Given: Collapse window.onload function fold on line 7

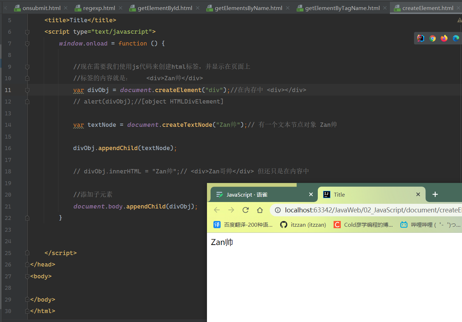Looking at the screenshot, I should (x=27, y=43).
